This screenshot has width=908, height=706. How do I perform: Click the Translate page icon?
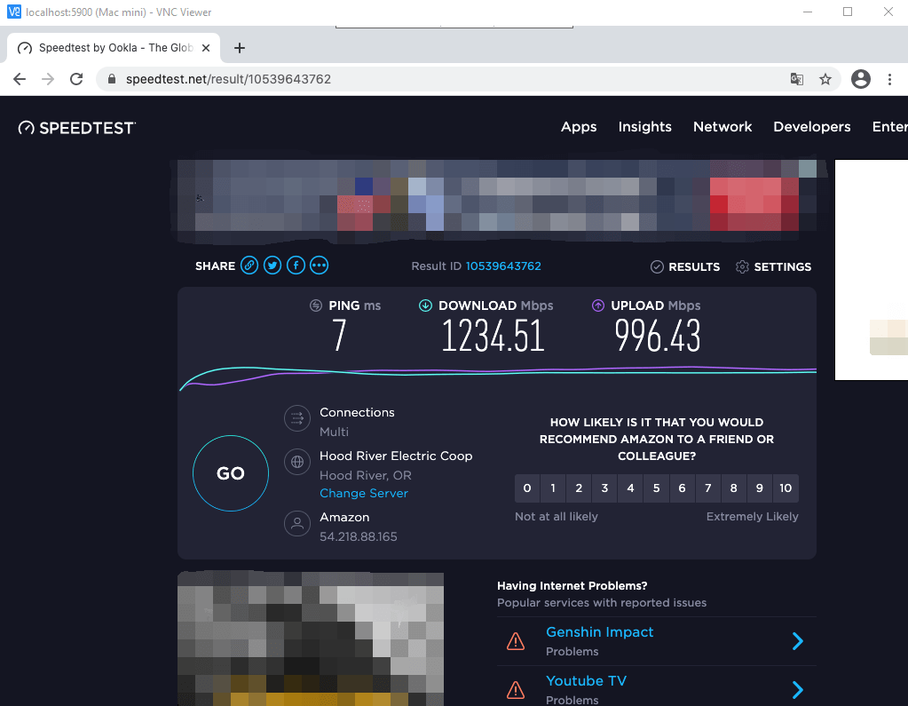[797, 79]
